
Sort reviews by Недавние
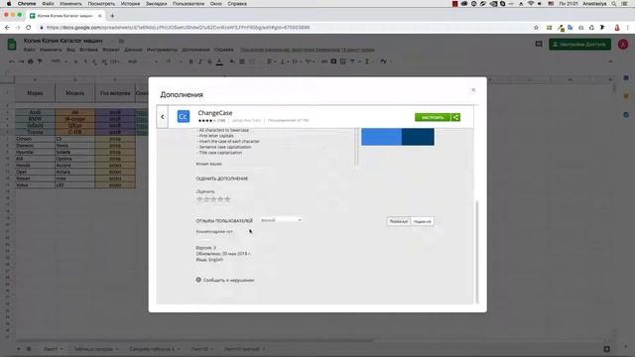pos(422,221)
